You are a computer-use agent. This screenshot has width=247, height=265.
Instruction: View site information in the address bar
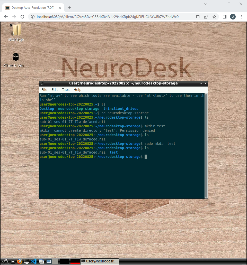point(32,16)
